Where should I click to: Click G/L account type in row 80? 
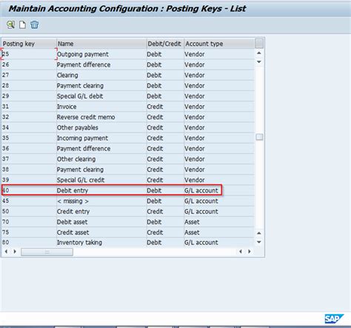(219, 243)
